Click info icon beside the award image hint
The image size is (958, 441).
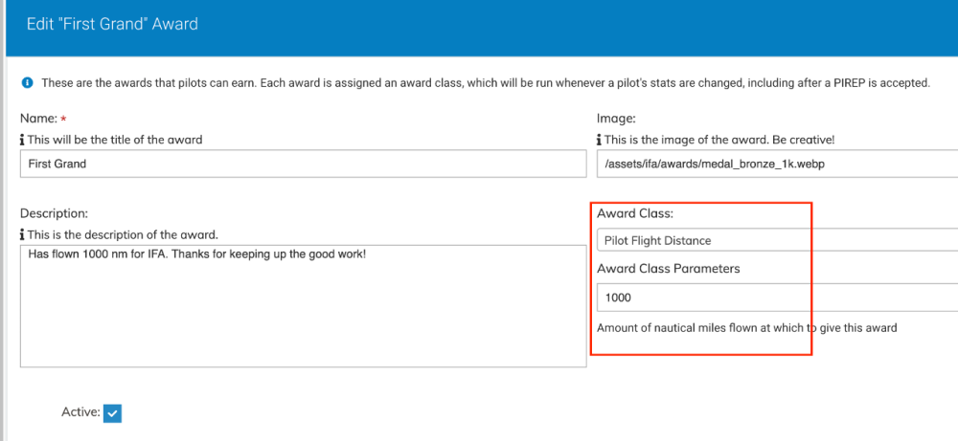point(600,140)
